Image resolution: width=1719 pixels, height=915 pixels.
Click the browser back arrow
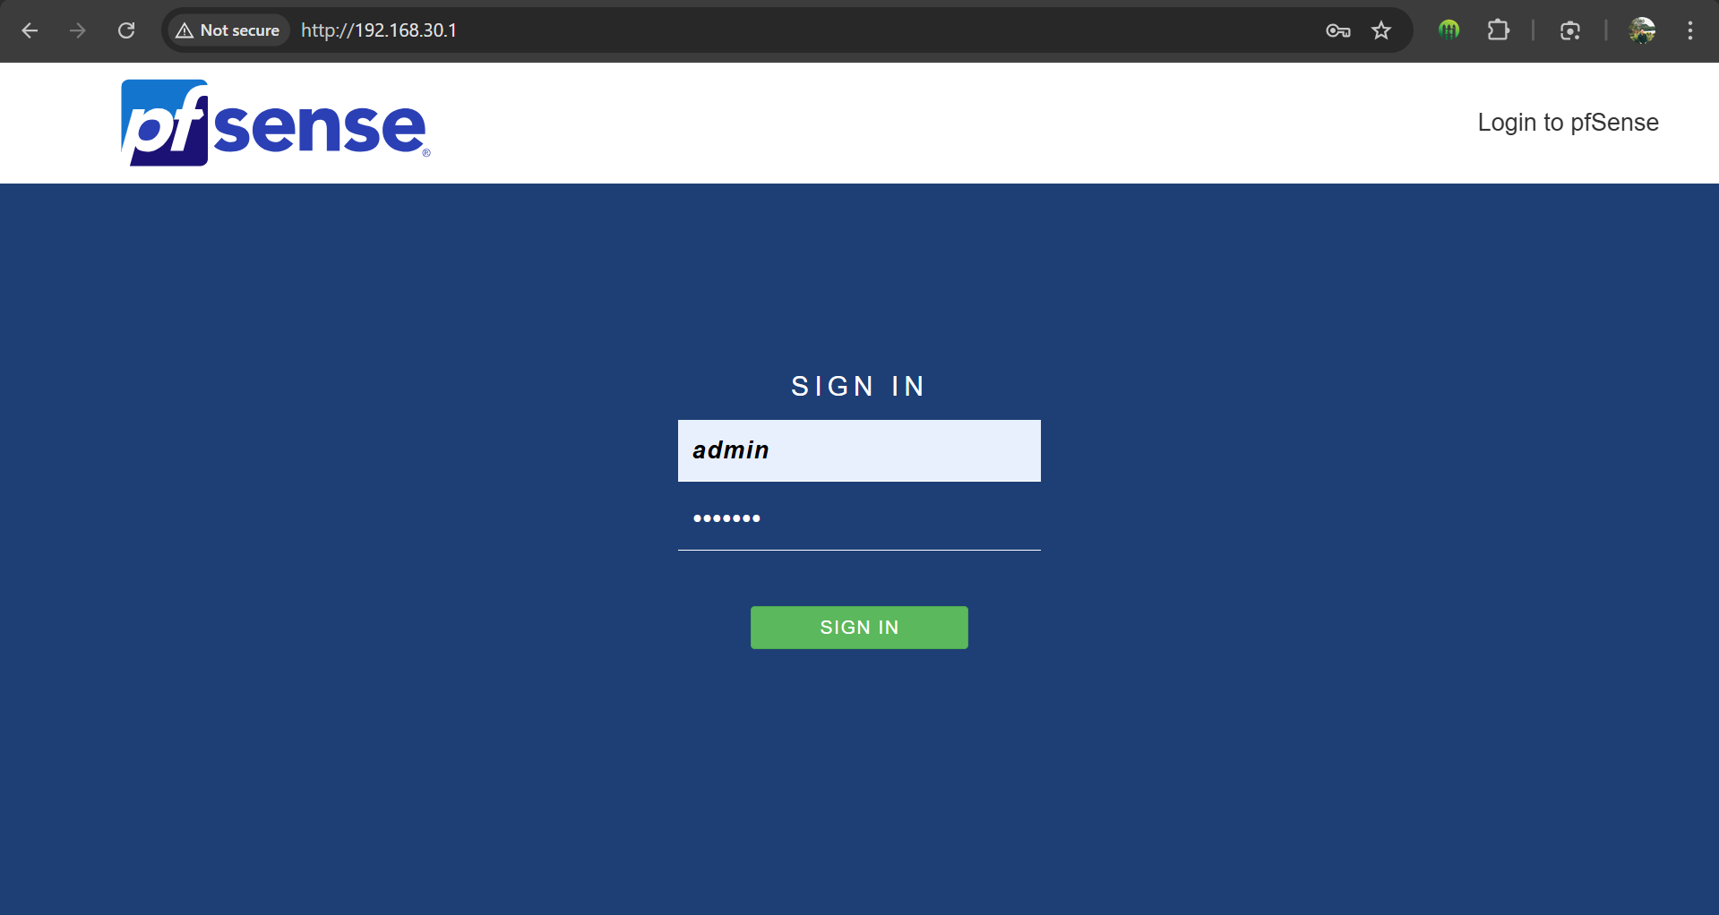tap(30, 30)
